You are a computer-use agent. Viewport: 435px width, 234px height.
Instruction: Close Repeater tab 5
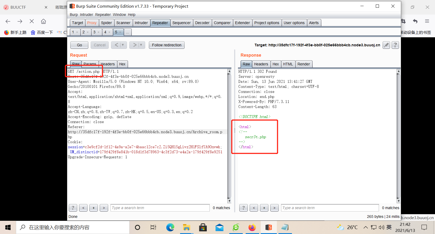point(120,32)
